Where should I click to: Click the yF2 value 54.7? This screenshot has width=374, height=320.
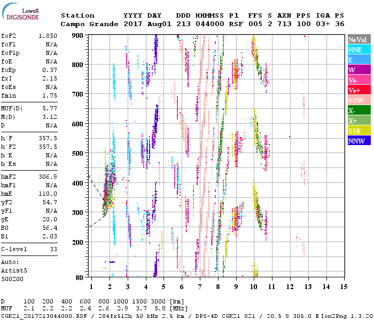tap(50, 203)
